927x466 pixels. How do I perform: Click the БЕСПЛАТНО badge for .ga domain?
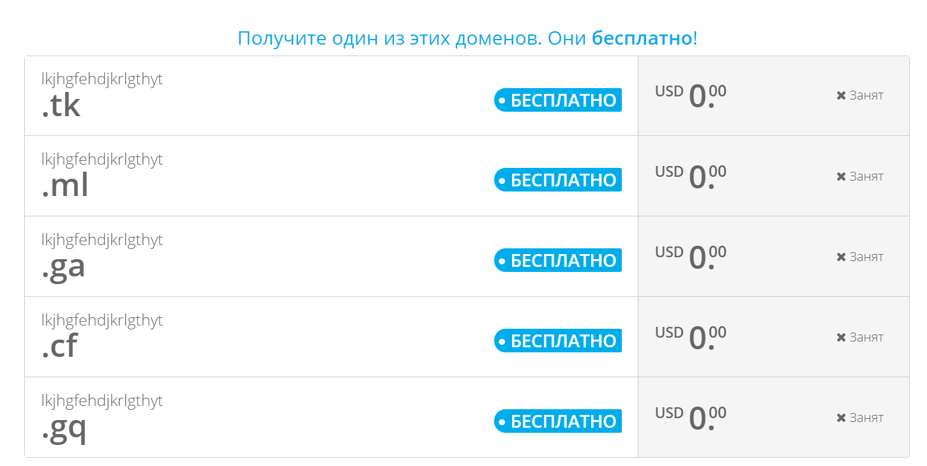click(x=558, y=260)
